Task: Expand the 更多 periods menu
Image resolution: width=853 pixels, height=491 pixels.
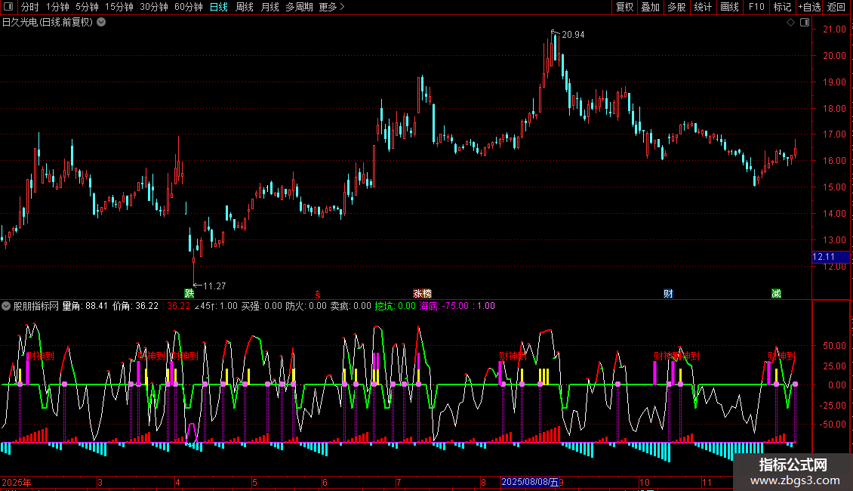Action: point(331,7)
